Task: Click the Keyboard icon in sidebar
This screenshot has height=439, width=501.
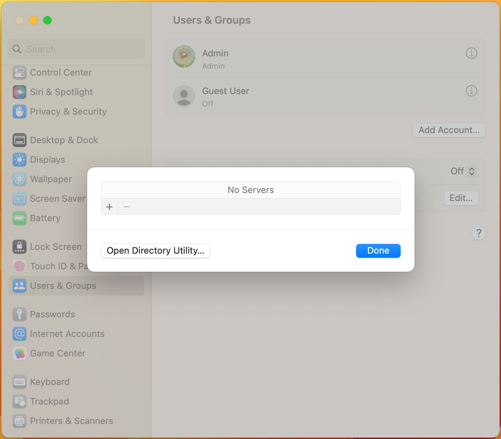Action: click(x=20, y=382)
